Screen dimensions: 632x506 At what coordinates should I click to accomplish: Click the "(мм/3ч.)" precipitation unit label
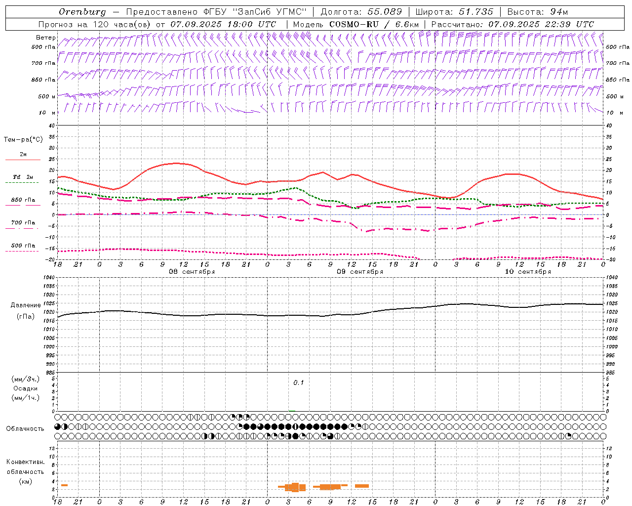(x=26, y=379)
